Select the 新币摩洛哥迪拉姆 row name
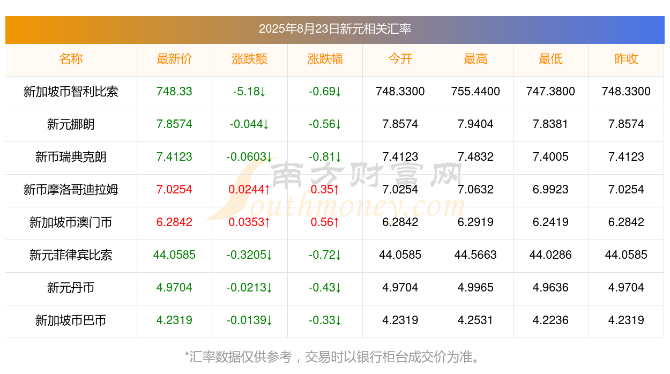The image size is (670, 374). (71, 190)
